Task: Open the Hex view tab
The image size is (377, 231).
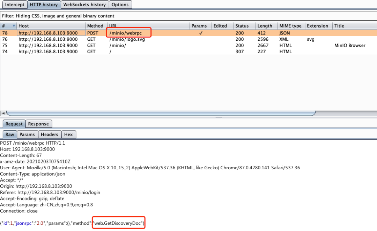Action: 68,134
